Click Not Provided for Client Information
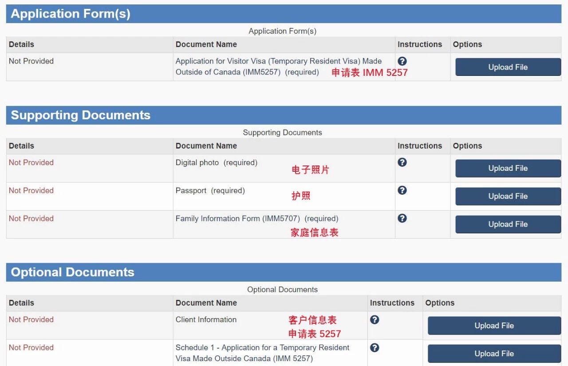This screenshot has height=366, width=568. pyautogui.click(x=31, y=319)
